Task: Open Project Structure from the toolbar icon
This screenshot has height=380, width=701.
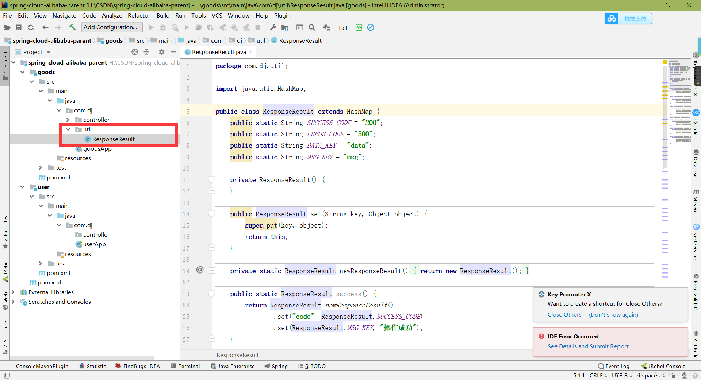Action: tap(285, 28)
